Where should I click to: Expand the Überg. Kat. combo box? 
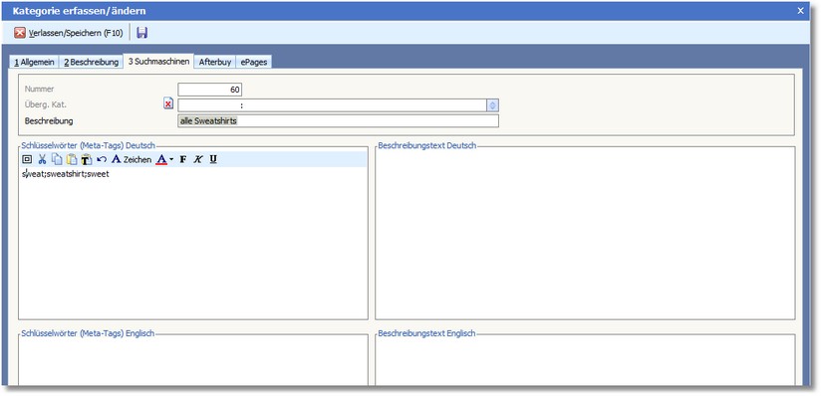(x=493, y=105)
